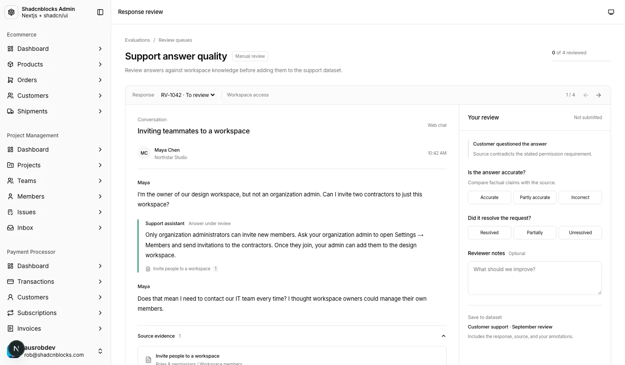
Task: Open the monitor display icon in header
Action: [x=611, y=12]
